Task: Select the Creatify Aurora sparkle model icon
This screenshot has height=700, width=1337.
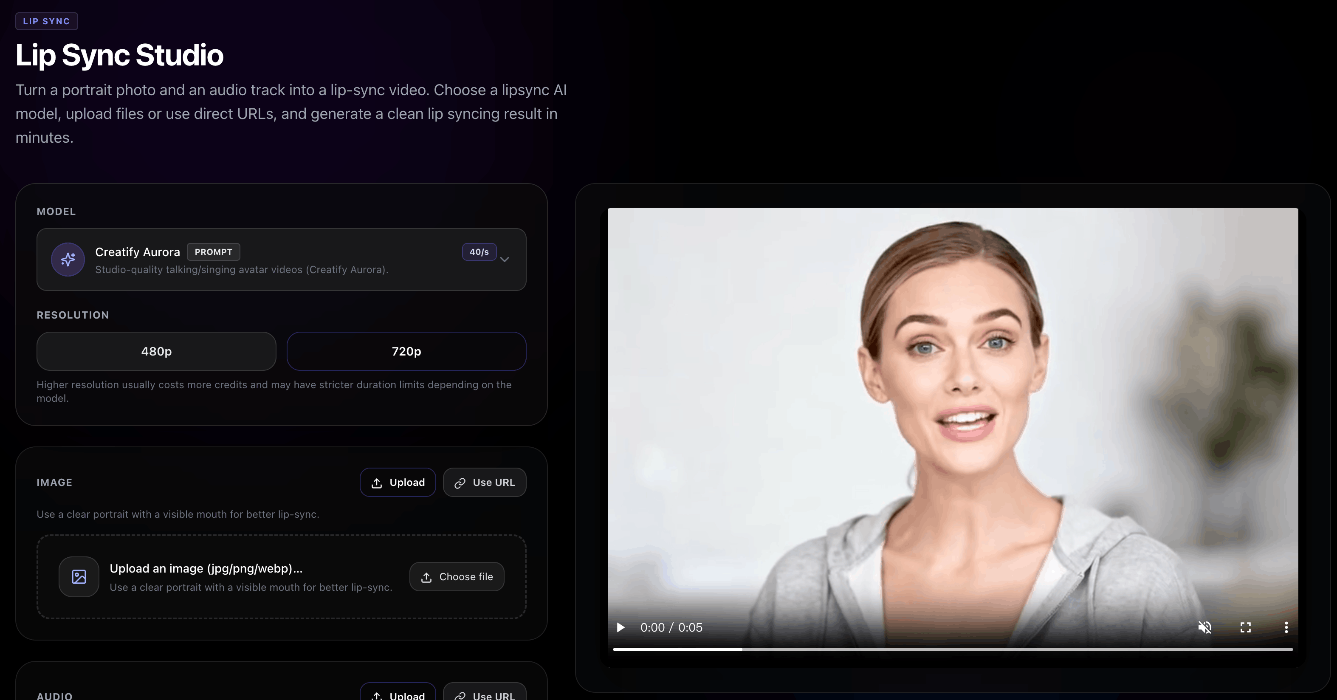Action: coord(68,260)
